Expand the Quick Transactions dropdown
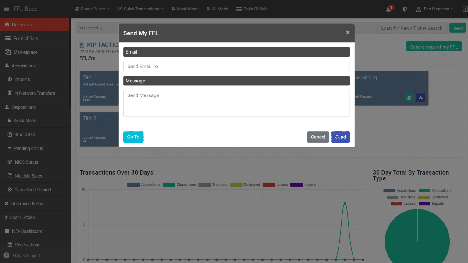 140,9
